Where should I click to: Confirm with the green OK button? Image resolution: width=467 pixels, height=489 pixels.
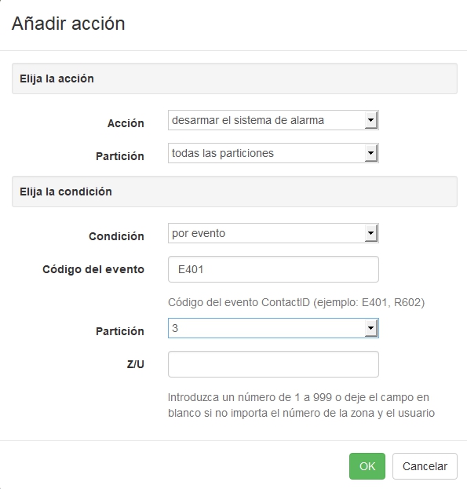pyautogui.click(x=367, y=466)
